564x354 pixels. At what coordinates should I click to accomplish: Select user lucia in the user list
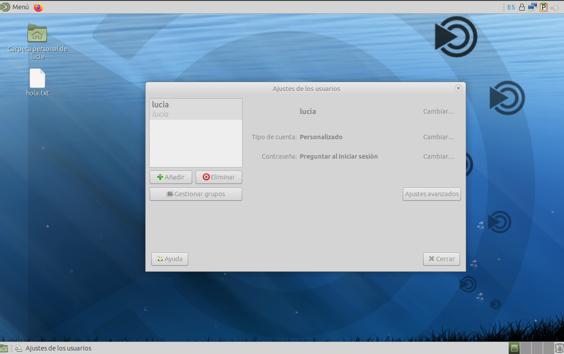pyautogui.click(x=196, y=109)
